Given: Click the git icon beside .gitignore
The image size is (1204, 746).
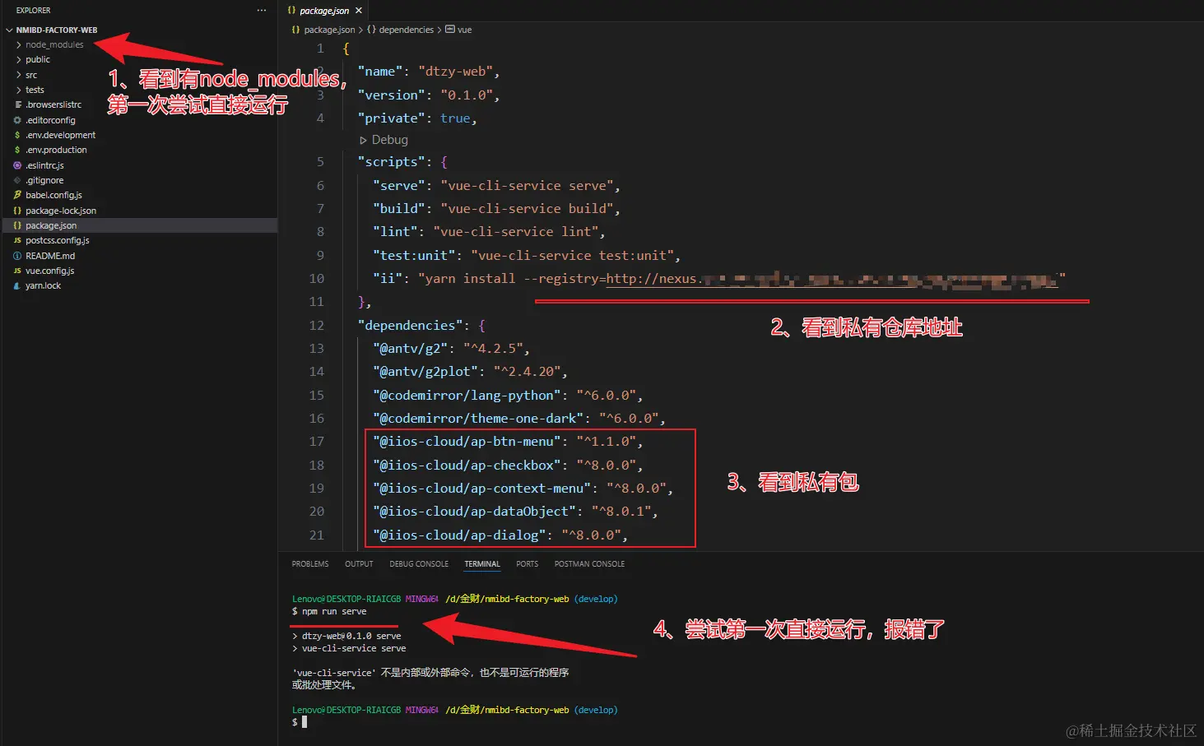Looking at the screenshot, I should click(x=17, y=180).
